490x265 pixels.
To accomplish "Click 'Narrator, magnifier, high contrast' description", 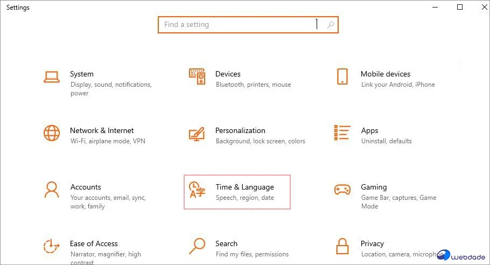I will (x=106, y=259).
